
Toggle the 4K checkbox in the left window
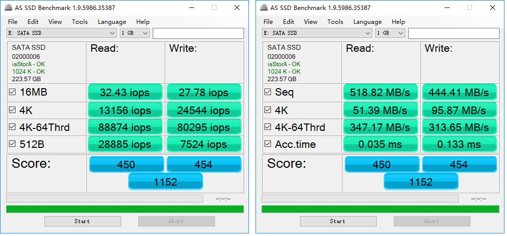coord(12,110)
